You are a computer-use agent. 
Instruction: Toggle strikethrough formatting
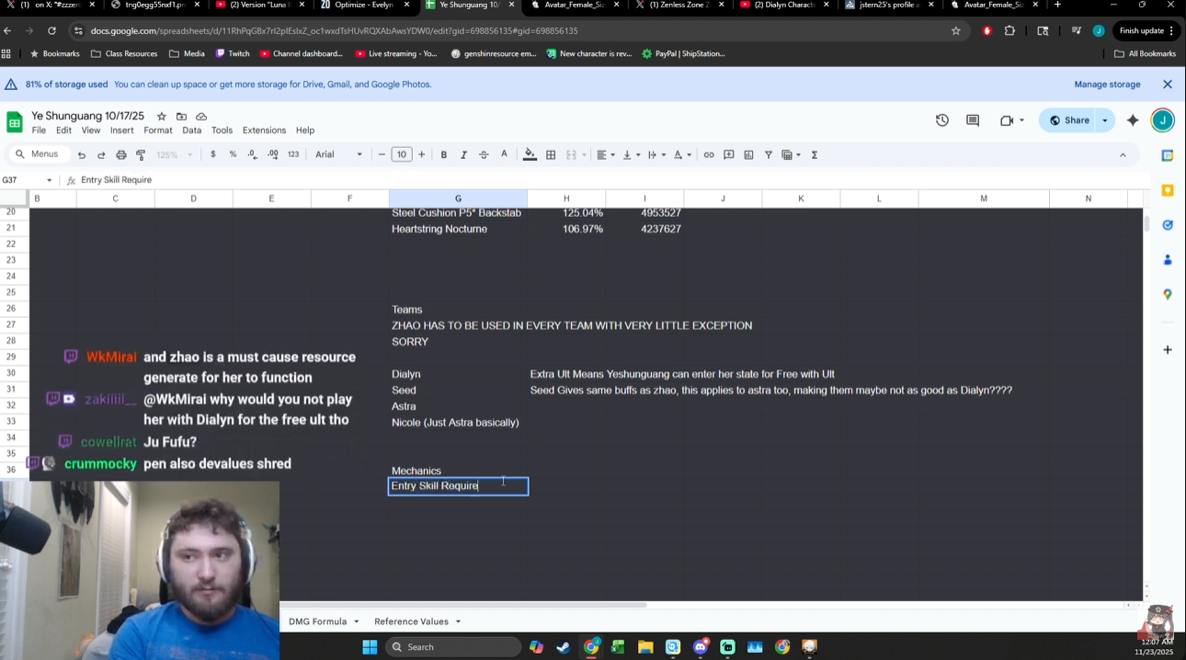click(484, 154)
